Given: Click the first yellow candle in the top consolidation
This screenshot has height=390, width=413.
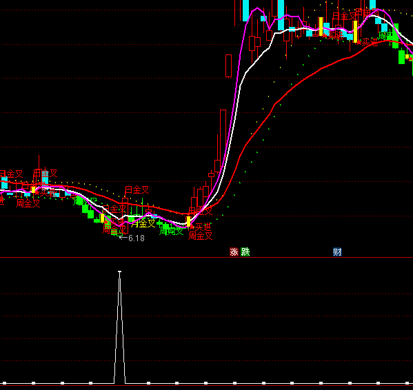Looking at the screenshot, I should pyautogui.click(x=321, y=26).
